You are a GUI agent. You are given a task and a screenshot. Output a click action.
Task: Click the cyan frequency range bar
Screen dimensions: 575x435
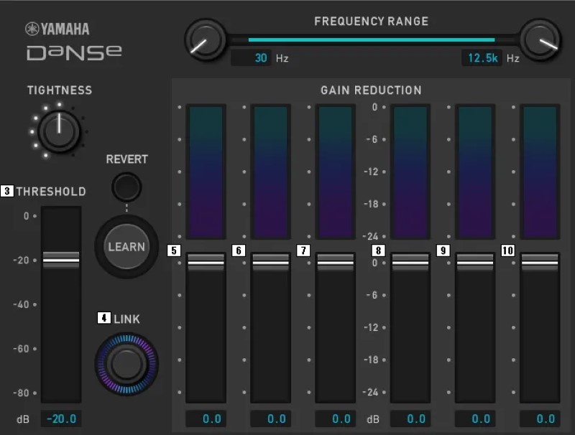372,39
